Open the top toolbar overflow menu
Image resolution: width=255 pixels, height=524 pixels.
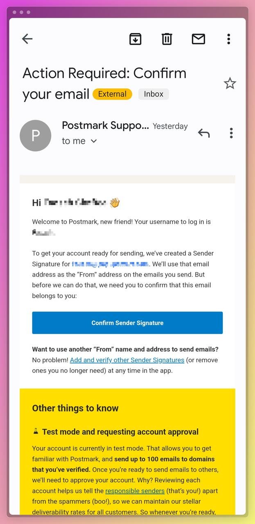point(228,39)
